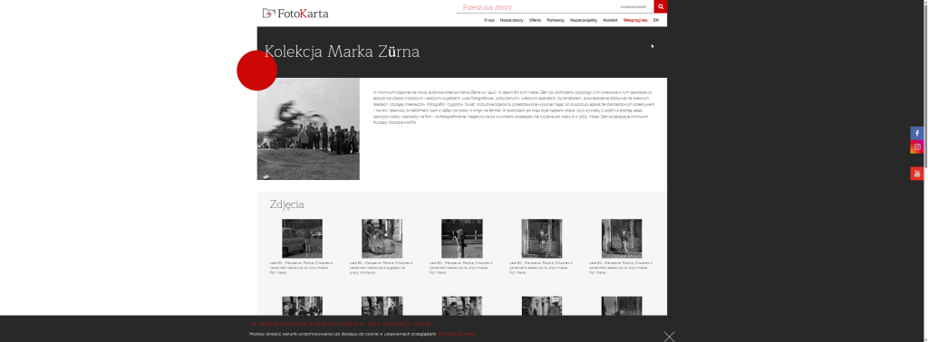The image size is (928, 342).
Task: Switch language to EN
Action: [x=656, y=20]
